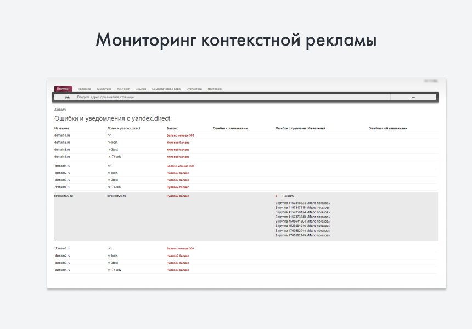The height and width of the screenshot is (329, 472).
Task: Click 'Нулевой баланс' in the stroisam23.ru row
Action: [x=178, y=196]
